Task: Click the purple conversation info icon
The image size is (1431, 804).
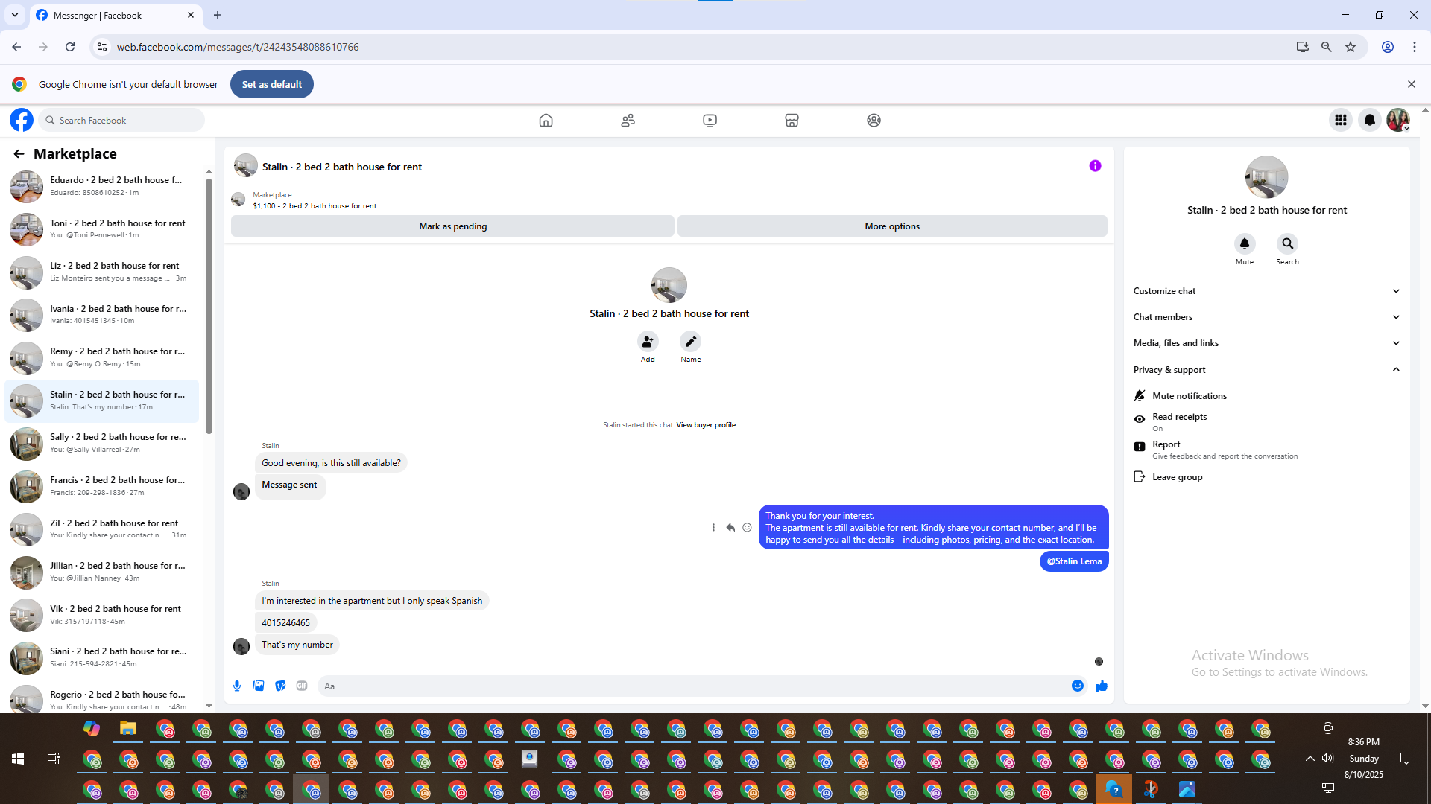Action: pyautogui.click(x=1095, y=166)
